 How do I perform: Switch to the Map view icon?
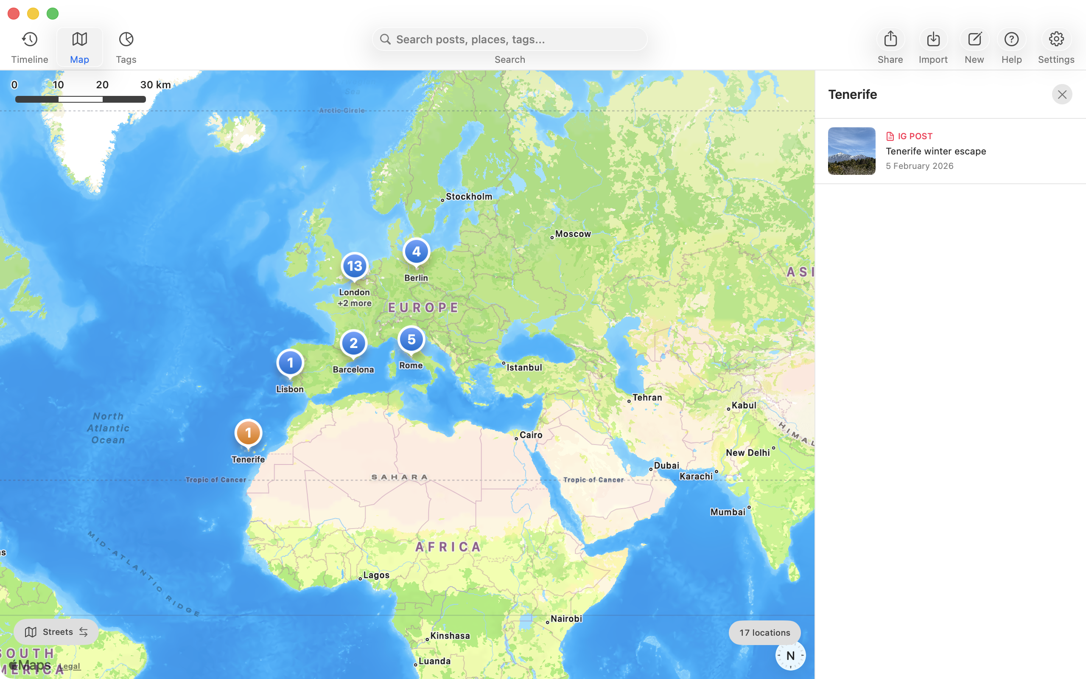click(79, 39)
